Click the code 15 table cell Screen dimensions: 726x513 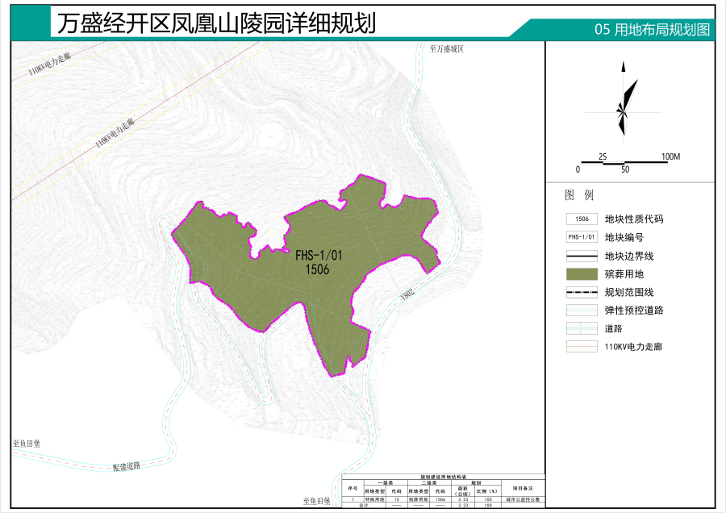pos(396,499)
